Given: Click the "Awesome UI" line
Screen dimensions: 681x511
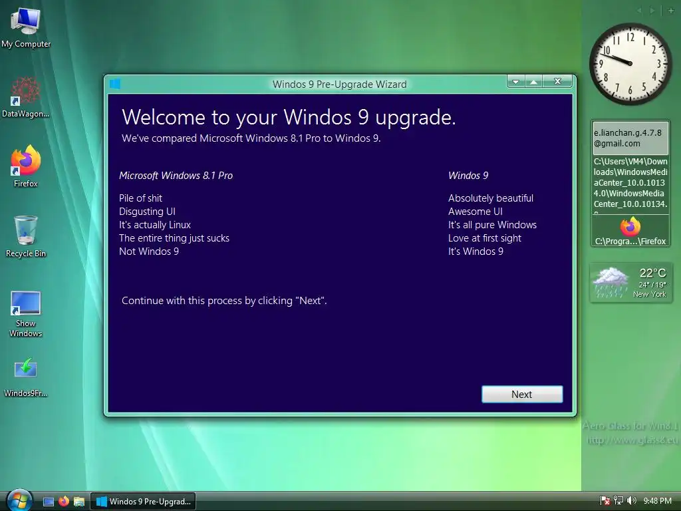Looking at the screenshot, I should (476, 212).
